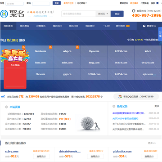Click the bullet icon beside 本站资源
The image size is (162, 162).
[6, 107]
